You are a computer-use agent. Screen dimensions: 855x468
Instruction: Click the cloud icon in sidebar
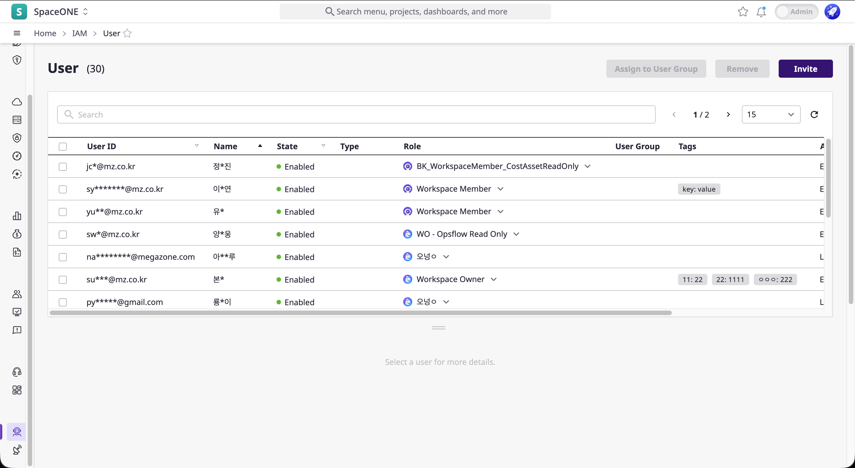(x=17, y=102)
